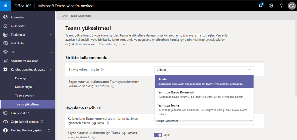Click the Analizler ve raporlar chart icon

click(x=5, y=61)
